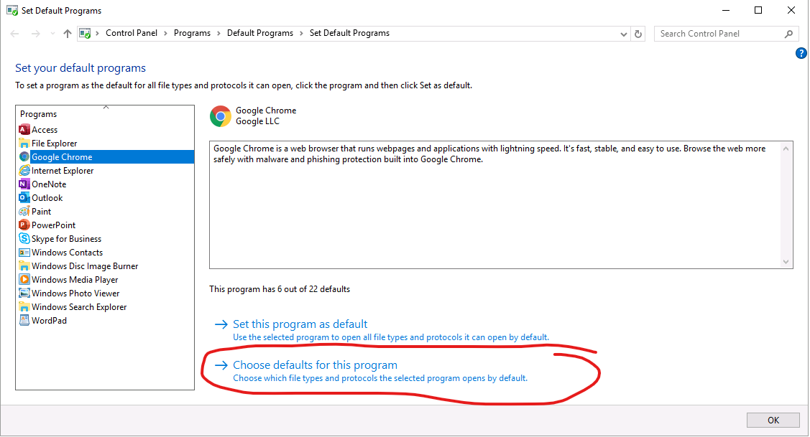
Task: Click Choose defaults for this program
Action: pos(315,365)
